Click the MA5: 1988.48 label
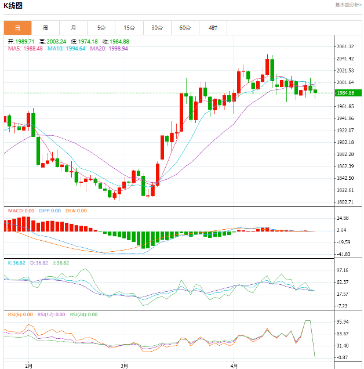Image resolution: width=364 pixels, height=369 pixels. coord(26,49)
